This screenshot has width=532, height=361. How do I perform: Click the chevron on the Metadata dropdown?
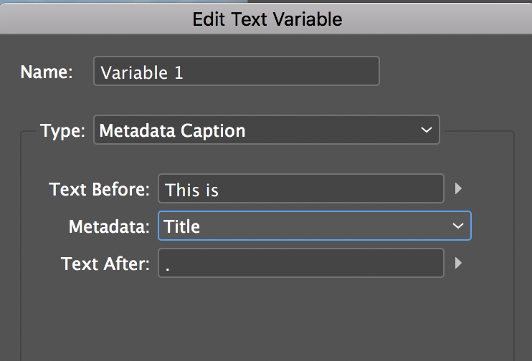458,226
